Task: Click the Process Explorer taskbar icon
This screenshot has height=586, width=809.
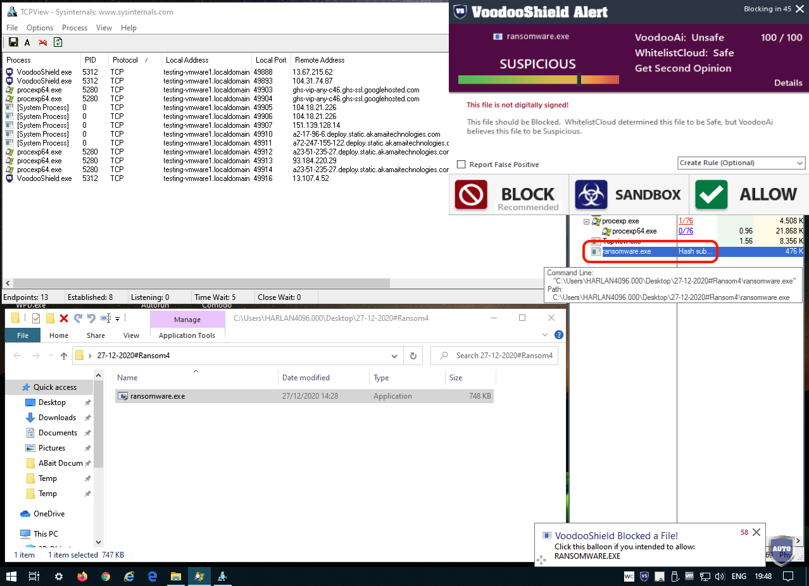Action: coord(199,577)
